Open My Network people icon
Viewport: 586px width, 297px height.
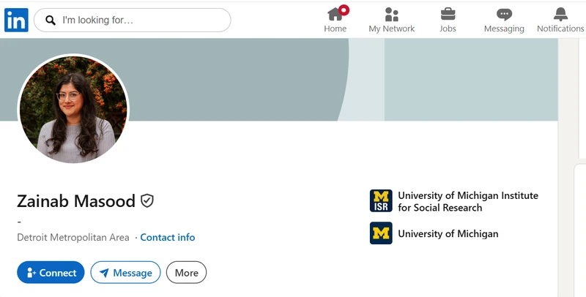[x=391, y=15]
